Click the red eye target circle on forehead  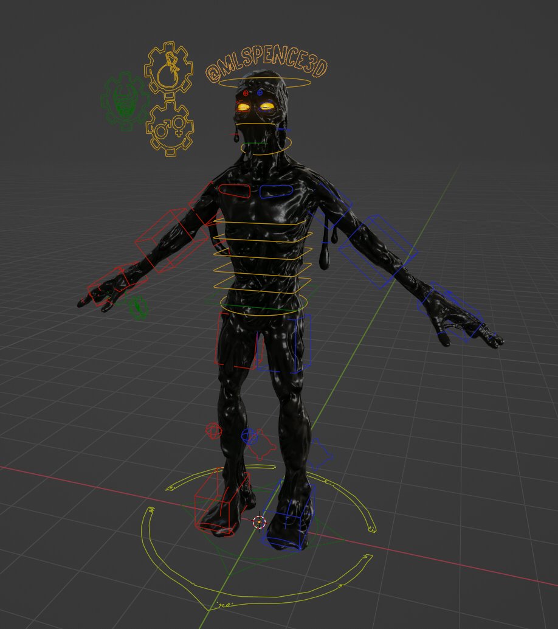(x=246, y=93)
